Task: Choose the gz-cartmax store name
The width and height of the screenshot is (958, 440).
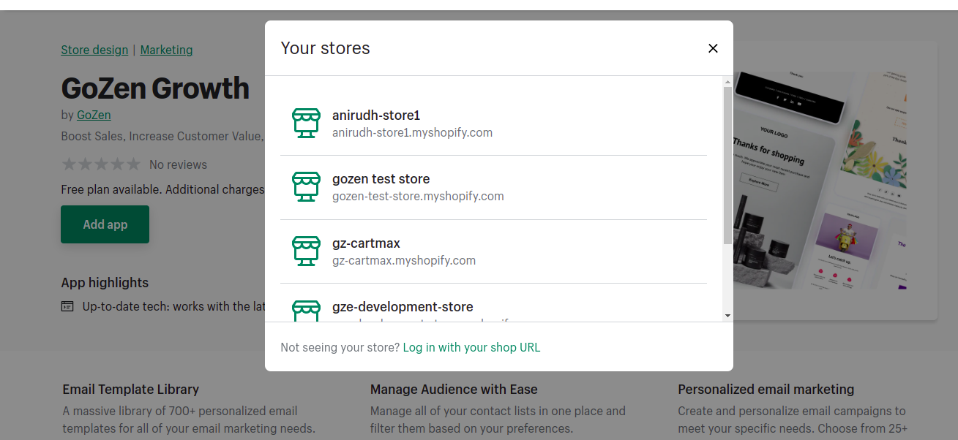Action: click(x=366, y=243)
